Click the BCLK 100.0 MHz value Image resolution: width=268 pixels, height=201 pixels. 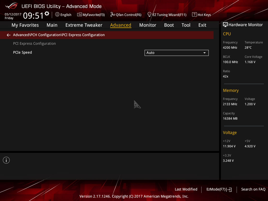230,62
